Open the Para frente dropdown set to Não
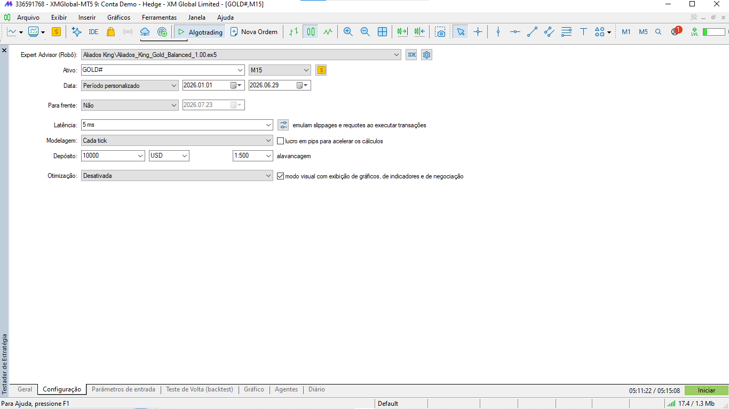 (130, 105)
